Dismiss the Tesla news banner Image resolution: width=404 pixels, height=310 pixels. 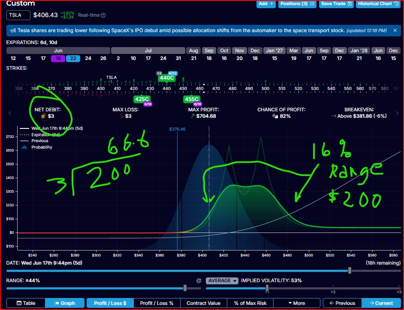pos(395,30)
